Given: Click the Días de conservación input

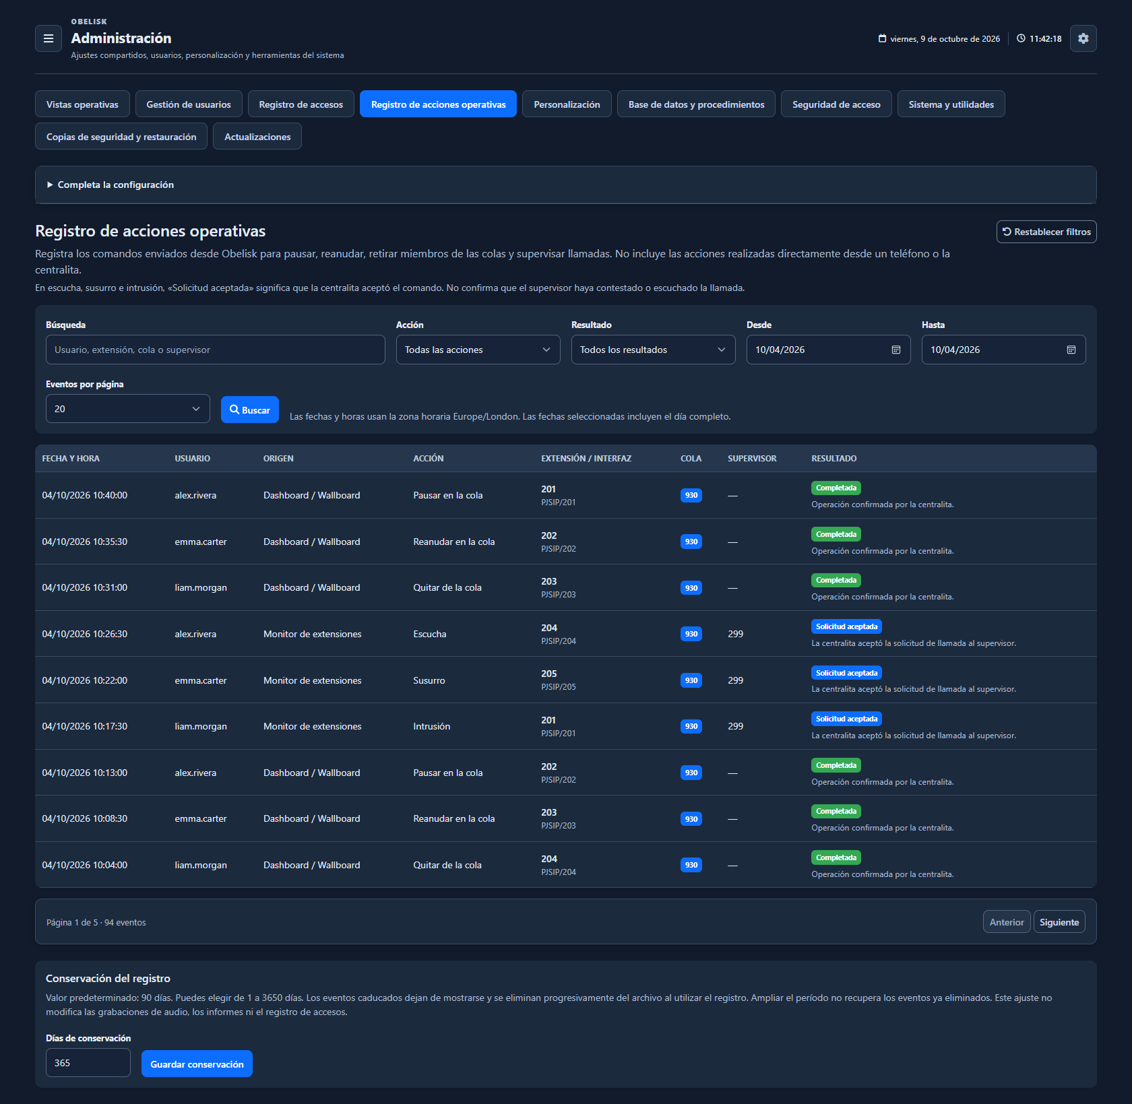Looking at the screenshot, I should pyautogui.click(x=88, y=1063).
